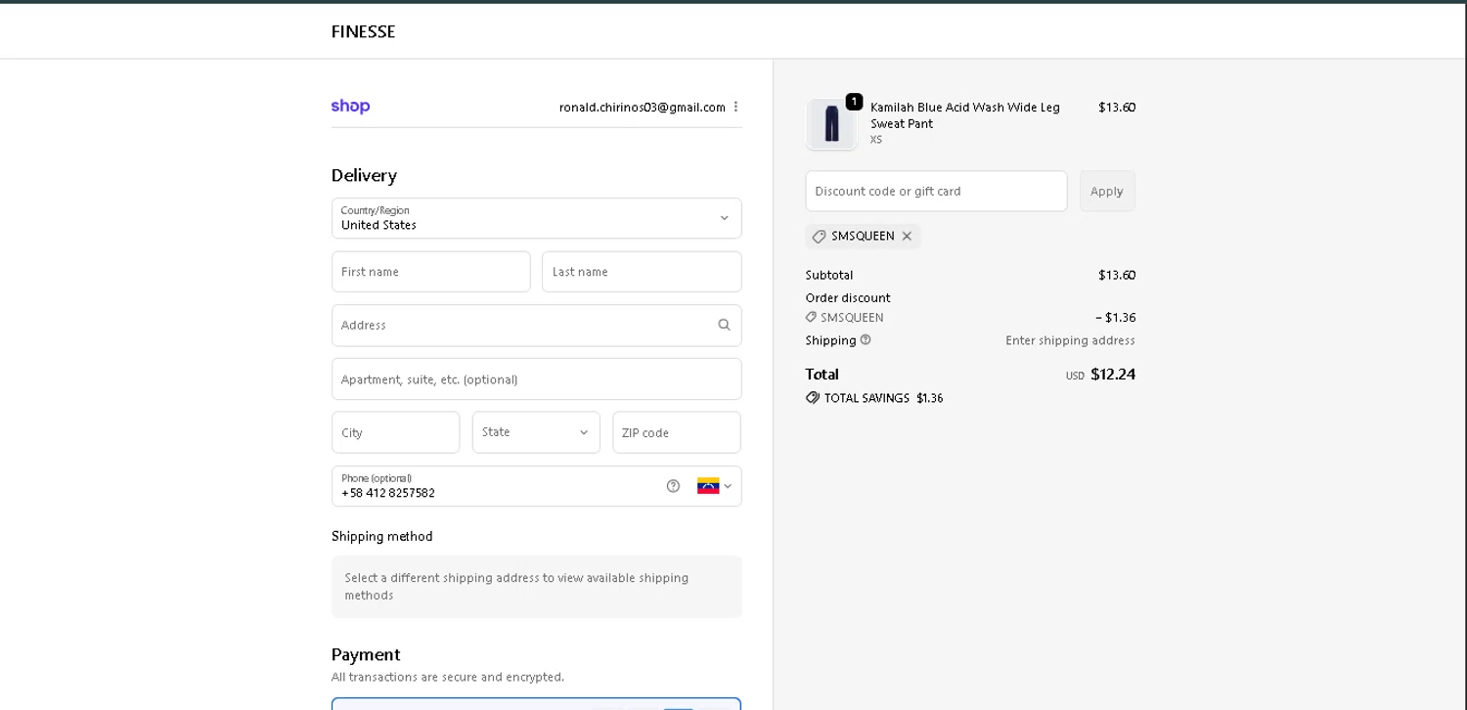Image resolution: width=1467 pixels, height=710 pixels.
Task: Click the Payment section heading
Action: (366, 654)
